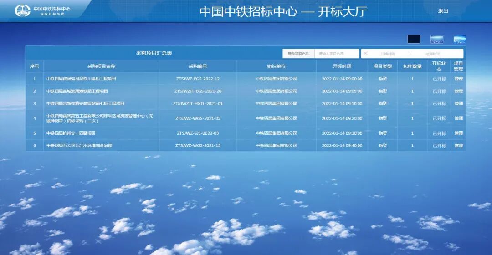Click the 无镀锌钢带 招标采购（二次）project name
This screenshot has width=492, height=255.
[x=100, y=119]
